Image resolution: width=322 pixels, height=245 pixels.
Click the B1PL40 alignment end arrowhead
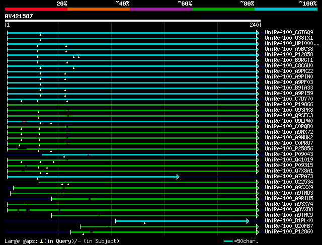(248, 221)
